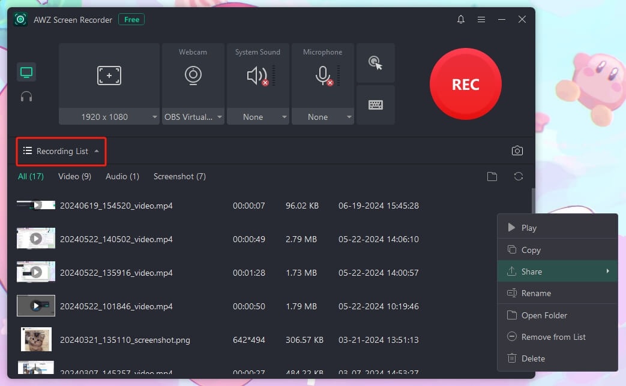
Task: Select file name 20240619_154520_video.mp4
Action: pyautogui.click(x=116, y=206)
